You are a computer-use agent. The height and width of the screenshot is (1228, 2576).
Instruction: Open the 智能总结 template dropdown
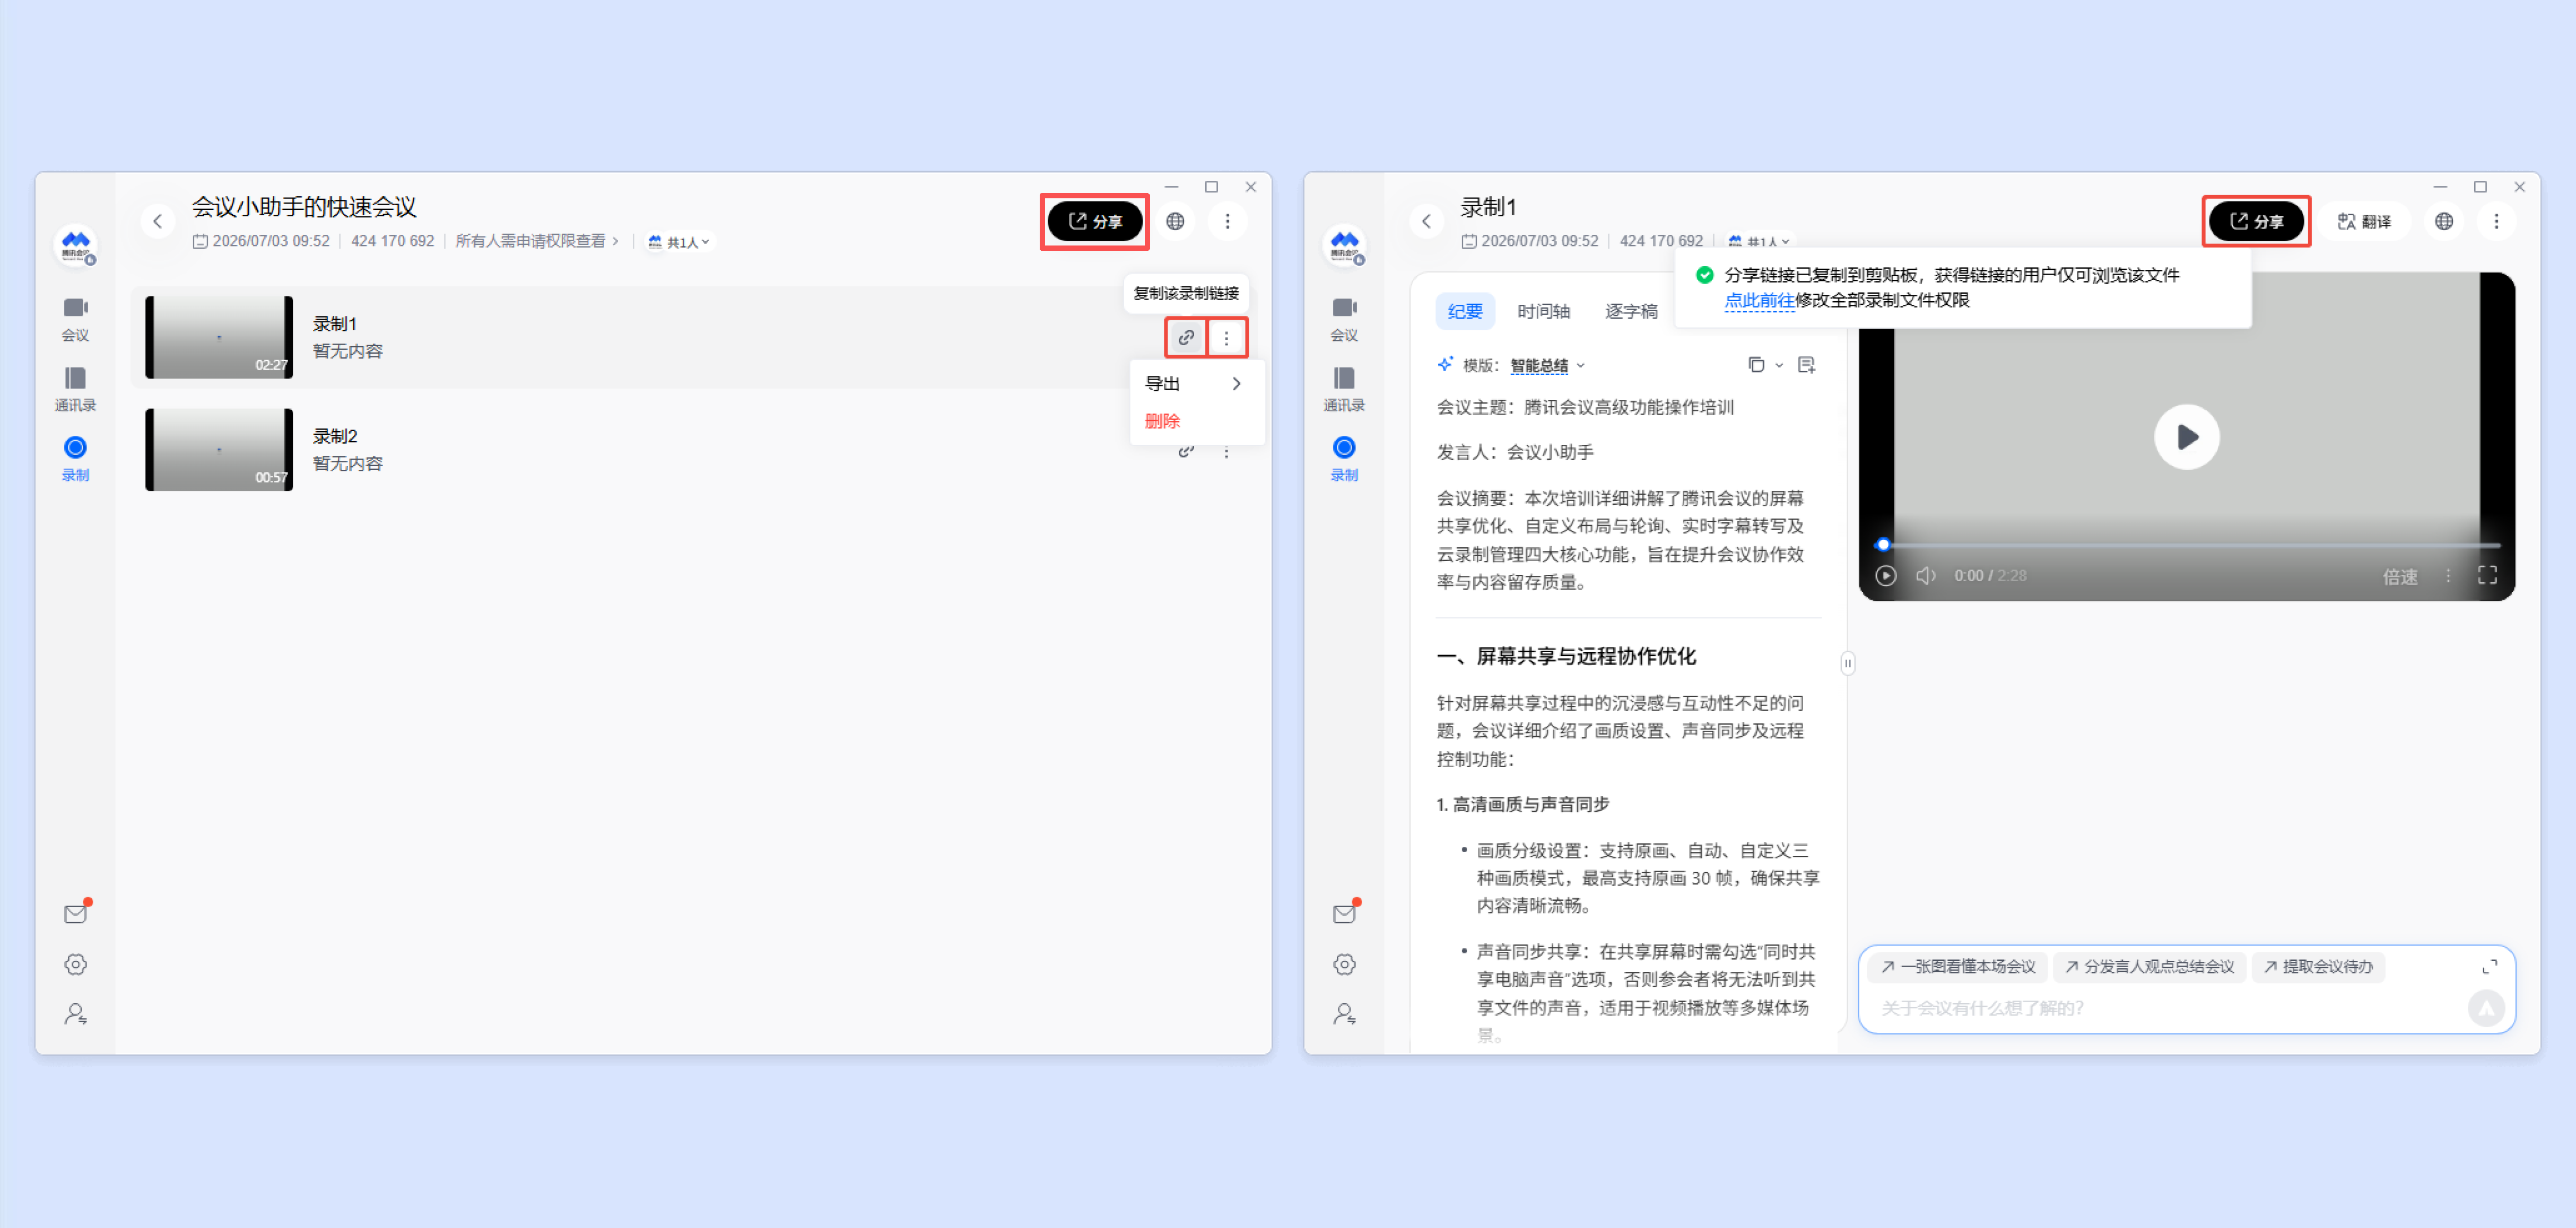1547,366
